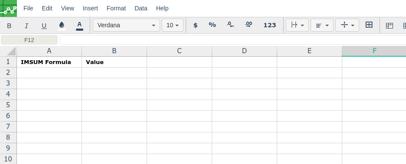Open the Data menu
The width and height of the screenshot is (406, 164).
point(141,8)
